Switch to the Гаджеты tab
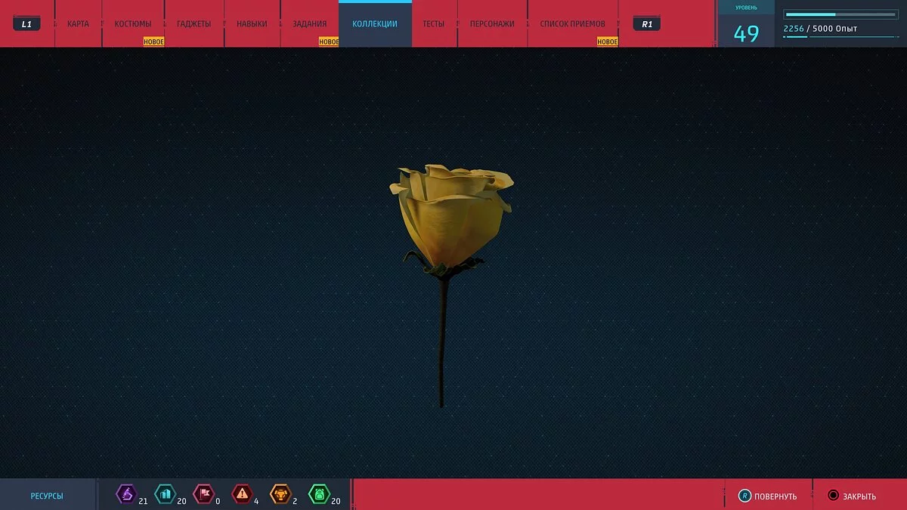907x510 pixels. 193,24
